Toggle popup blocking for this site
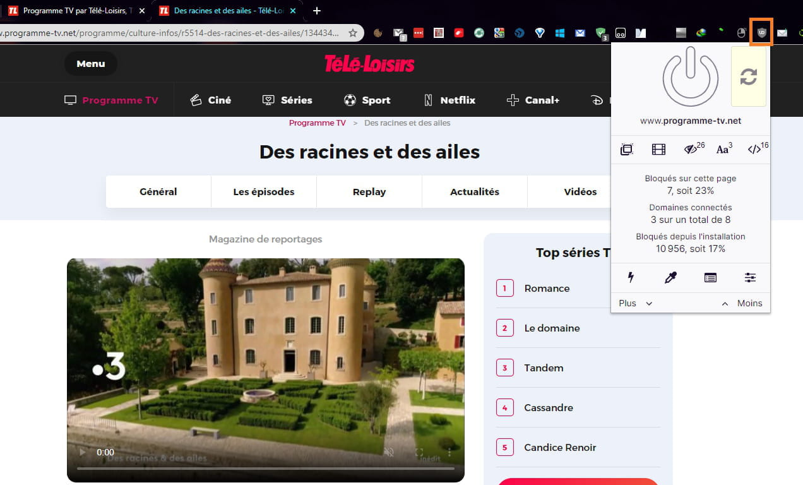The image size is (803, 485). click(626, 150)
